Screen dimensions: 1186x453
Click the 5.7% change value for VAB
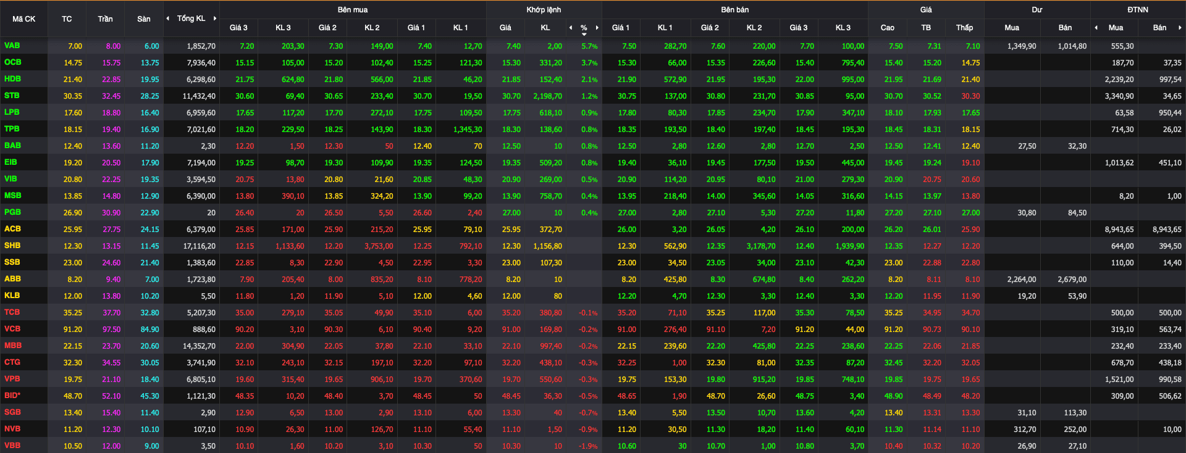(589, 46)
